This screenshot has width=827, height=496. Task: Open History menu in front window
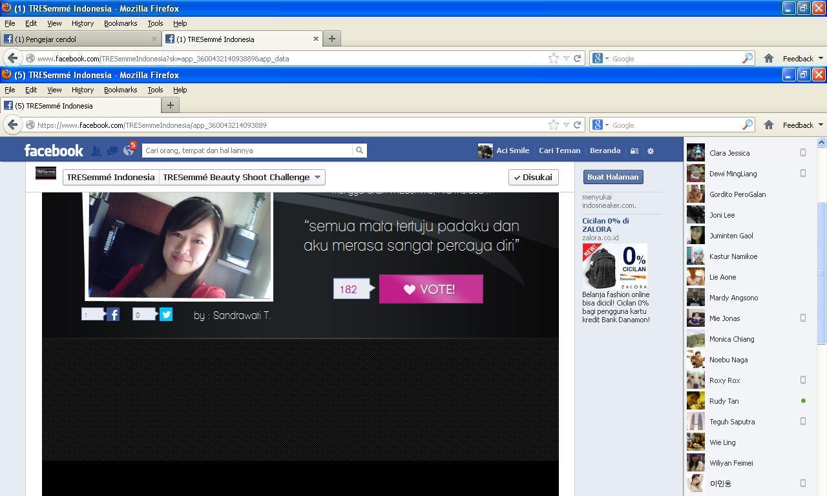[x=83, y=90]
